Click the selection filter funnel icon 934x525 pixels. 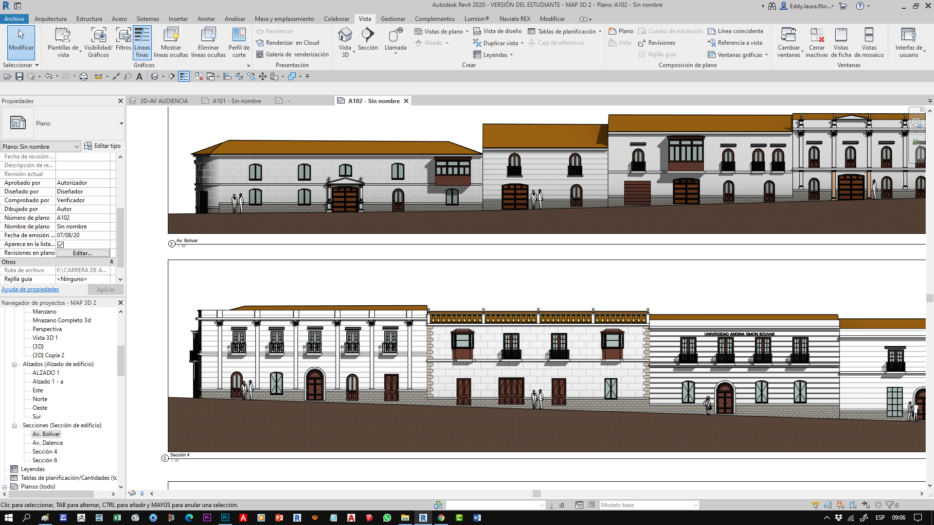coord(890,505)
